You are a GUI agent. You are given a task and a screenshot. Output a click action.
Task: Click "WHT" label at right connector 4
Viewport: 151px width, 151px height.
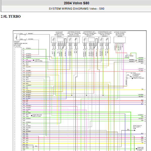pyautogui.click(x=142, y=63)
